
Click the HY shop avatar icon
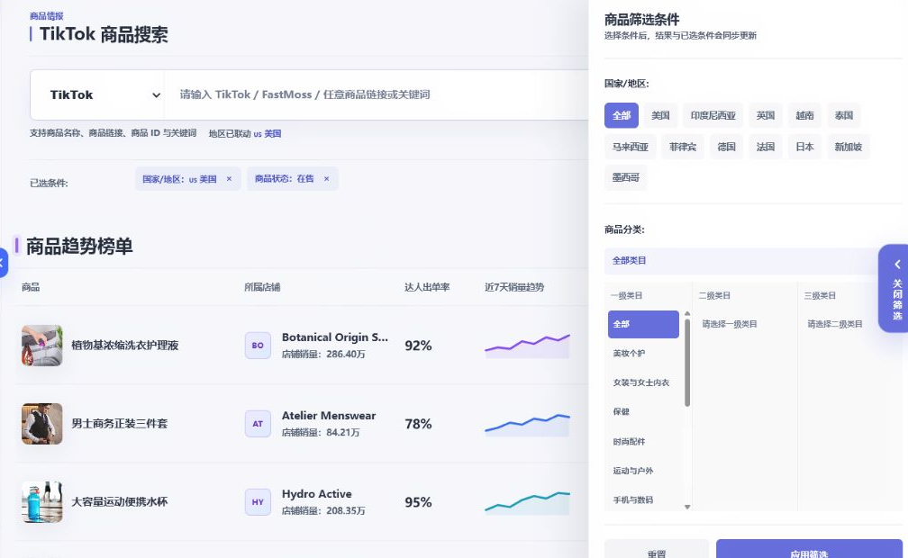click(258, 502)
